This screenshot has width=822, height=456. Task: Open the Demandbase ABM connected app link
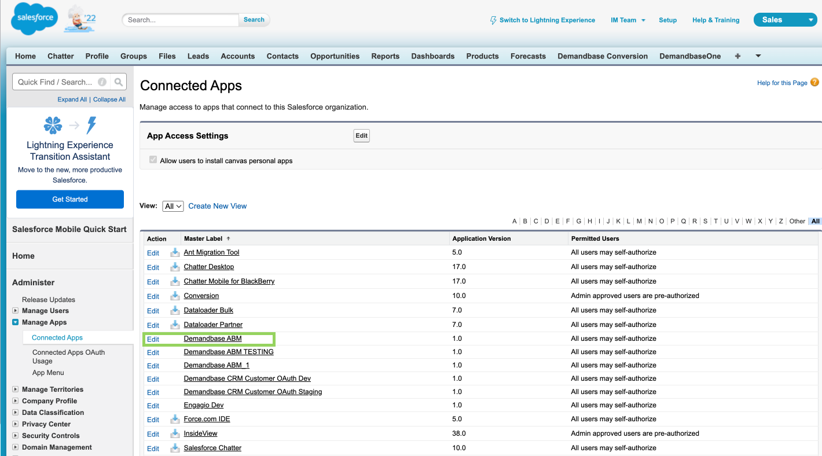212,339
